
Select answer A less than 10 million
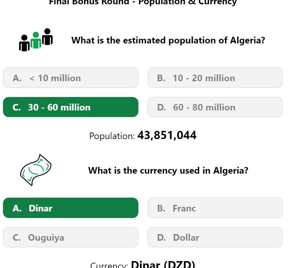pyautogui.click(x=71, y=78)
